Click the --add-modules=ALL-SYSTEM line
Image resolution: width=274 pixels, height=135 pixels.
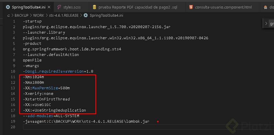pos(51,116)
